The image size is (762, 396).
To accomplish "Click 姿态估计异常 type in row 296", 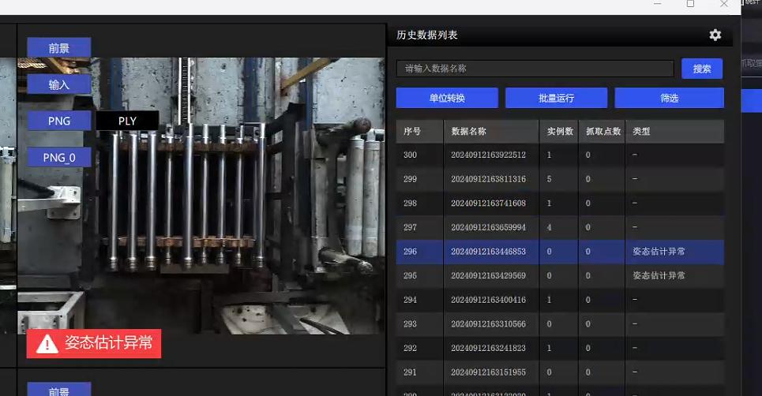I will [659, 252].
